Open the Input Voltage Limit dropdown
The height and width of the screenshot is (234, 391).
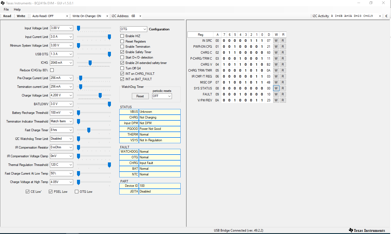(62, 28)
